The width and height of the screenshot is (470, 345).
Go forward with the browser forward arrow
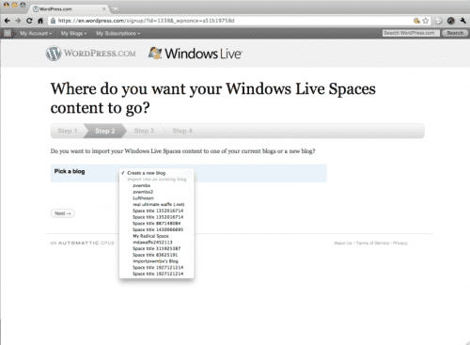(18, 21)
